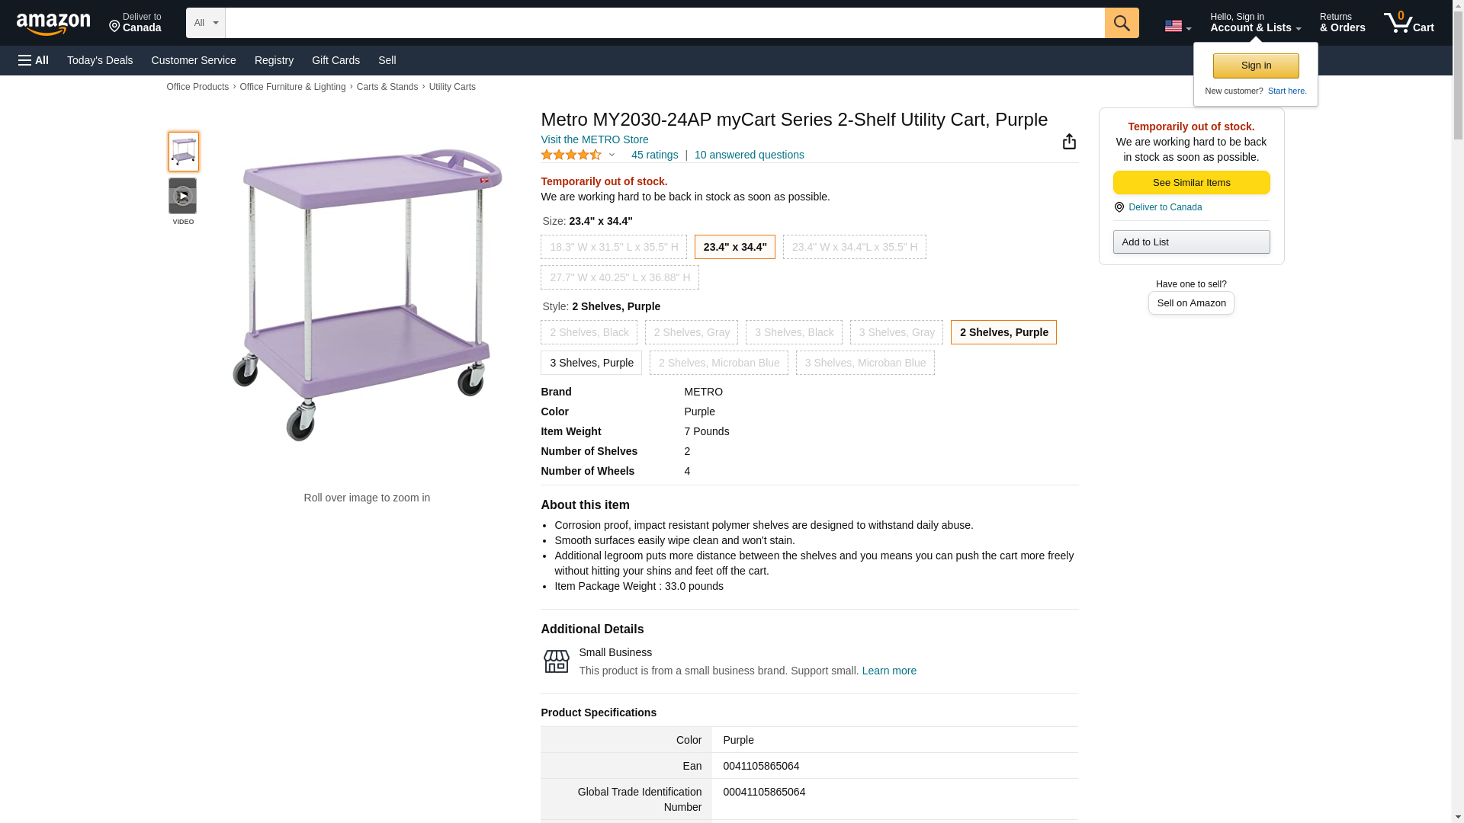Select the 2 Shelves, Black style
This screenshot has width=1464, height=823.
pyautogui.click(x=589, y=332)
